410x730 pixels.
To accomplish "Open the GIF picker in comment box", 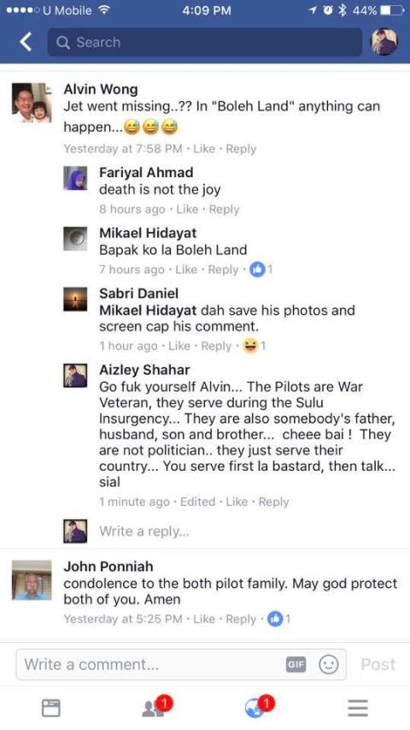I will 296,665.
